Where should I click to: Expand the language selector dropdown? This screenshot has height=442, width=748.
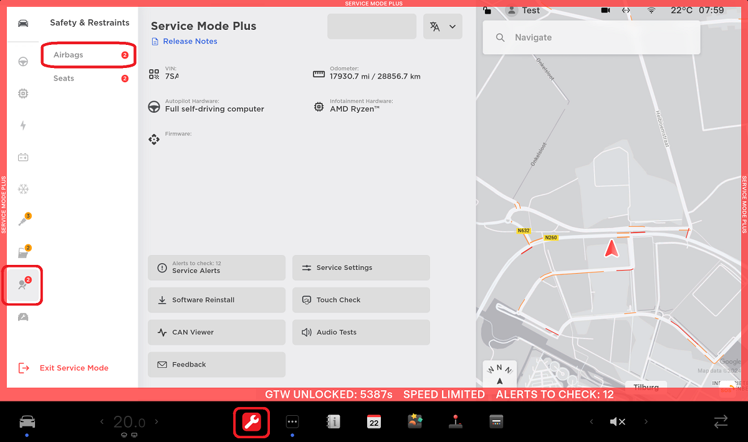(x=443, y=27)
